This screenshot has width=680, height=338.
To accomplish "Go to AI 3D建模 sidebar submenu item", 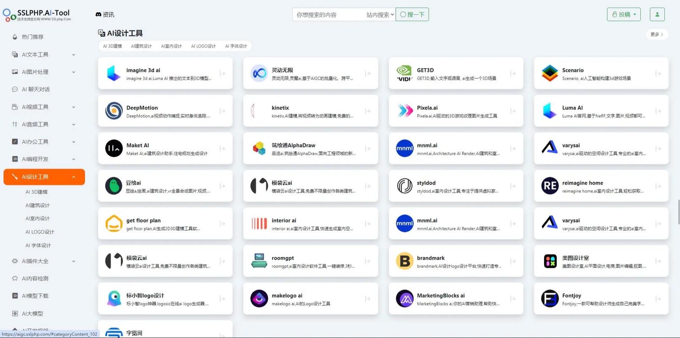I will pyautogui.click(x=36, y=192).
